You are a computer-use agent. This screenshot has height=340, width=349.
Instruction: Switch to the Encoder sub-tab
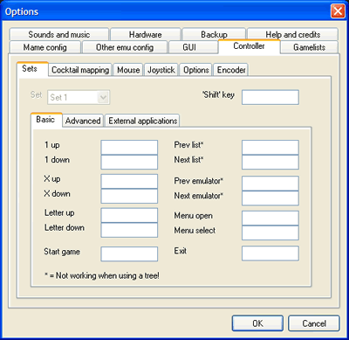point(231,70)
